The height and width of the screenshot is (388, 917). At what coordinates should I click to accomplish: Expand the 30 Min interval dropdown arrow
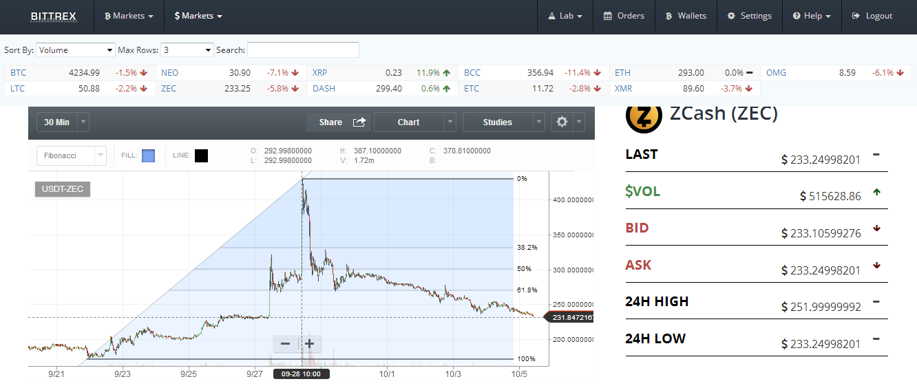83,122
